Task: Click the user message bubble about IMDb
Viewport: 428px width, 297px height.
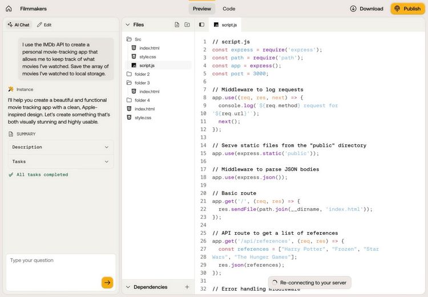Action: pyautogui.click(x=66, y=59)
